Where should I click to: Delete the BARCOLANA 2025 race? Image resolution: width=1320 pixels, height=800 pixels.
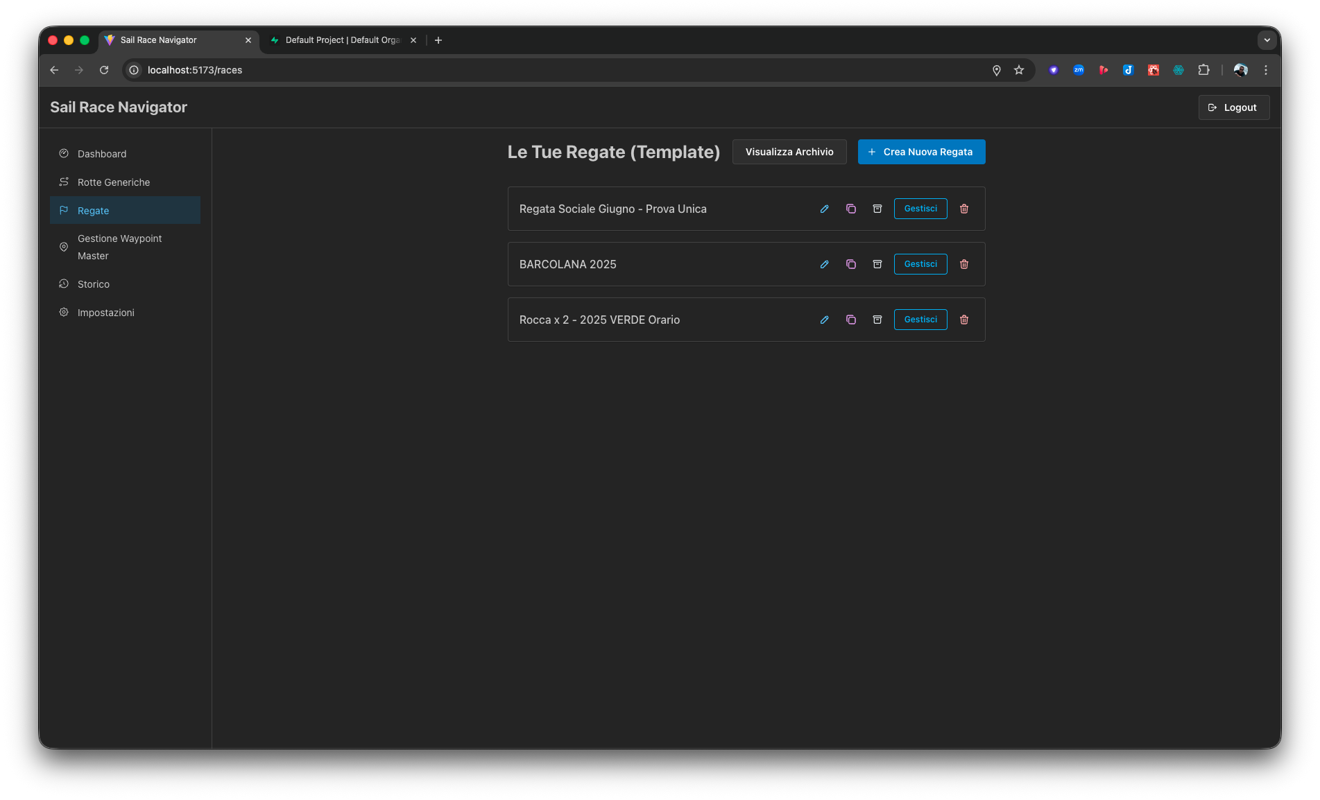[963, 264]
